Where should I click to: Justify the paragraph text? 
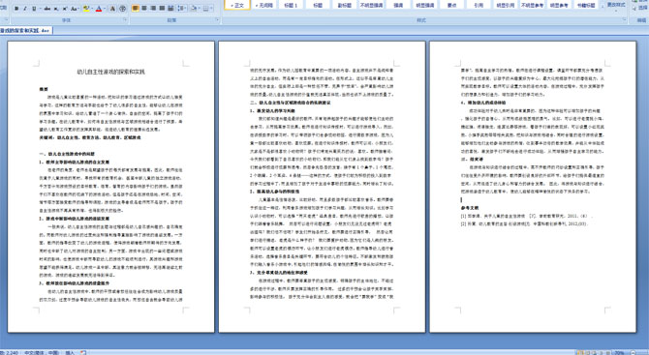[x=162, y=9]
